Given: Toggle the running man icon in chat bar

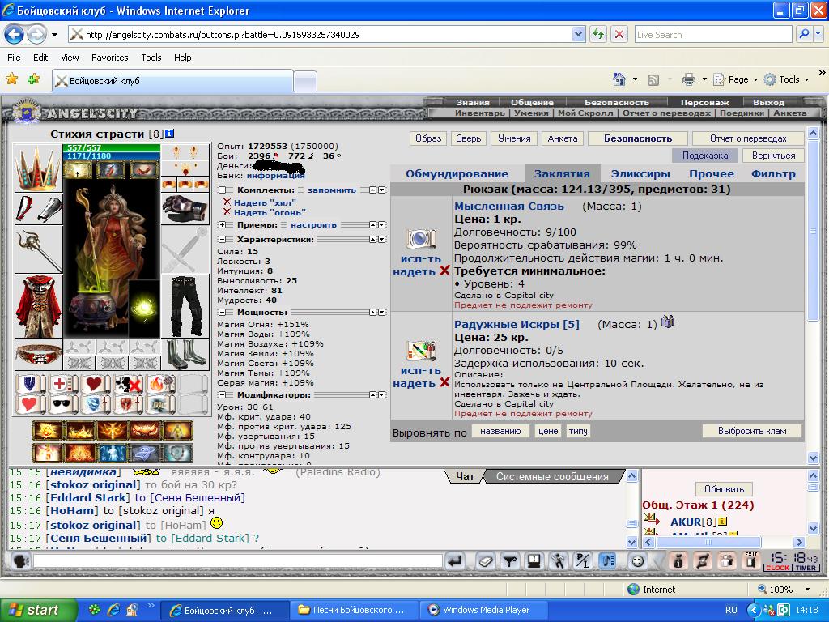Looking at the screenshot, I should click(559, 560).
